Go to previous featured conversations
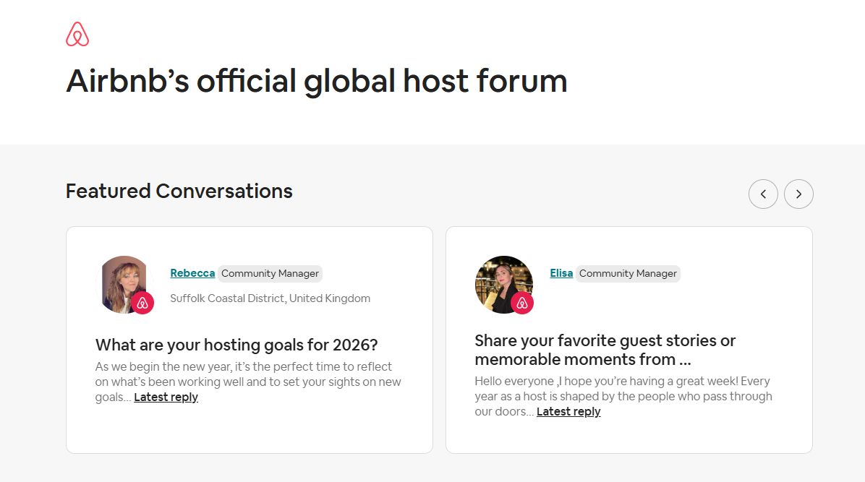This screenshot has width=865, height=482. 763,194
